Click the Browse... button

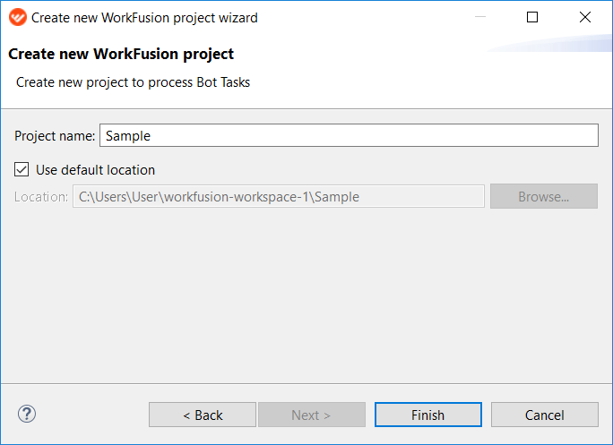tap(544, 196)
